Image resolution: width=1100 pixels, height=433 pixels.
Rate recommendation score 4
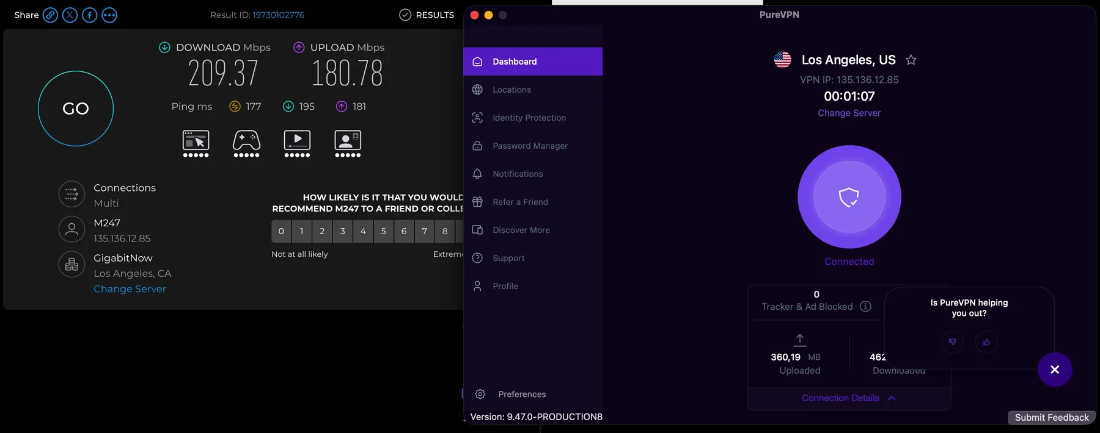(x=363, y=231)
